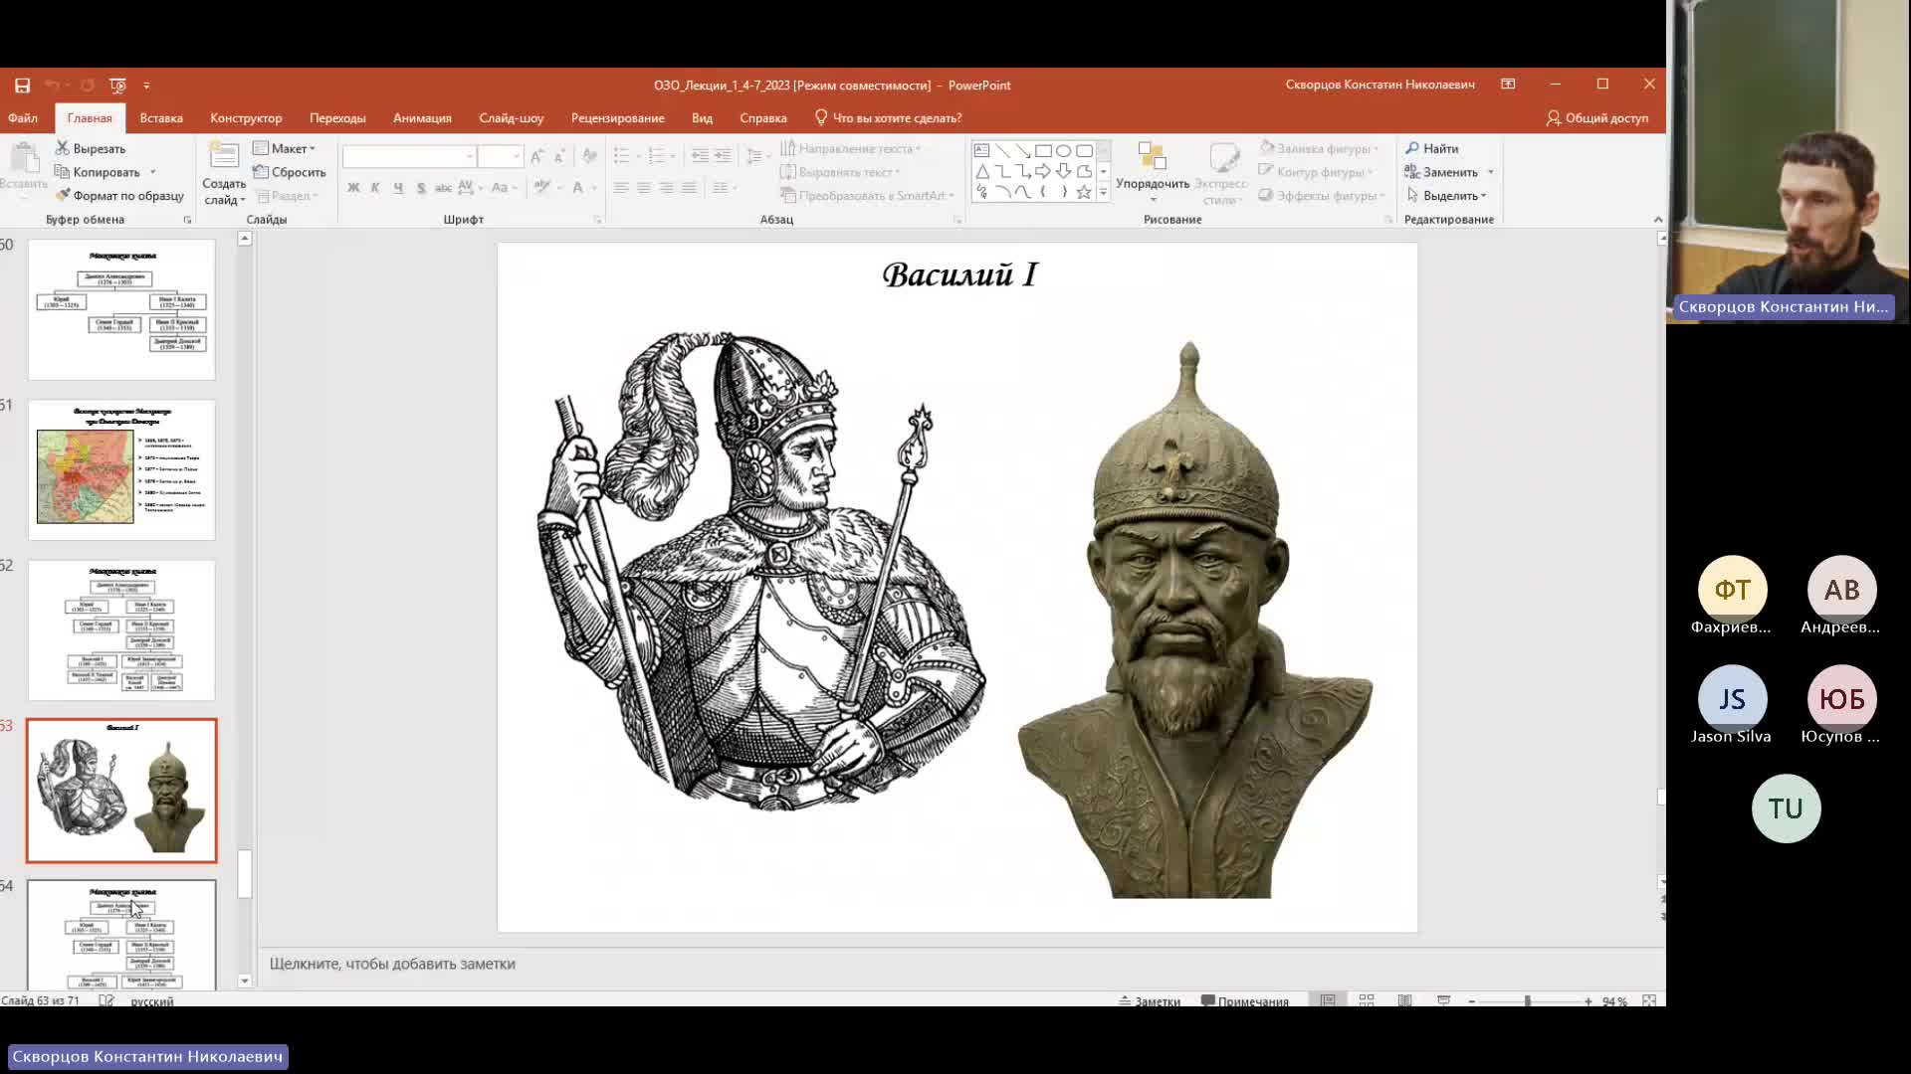Click the Share (Общий доступ) button
Image resolution: width=1911 pixels, height=1074 pixels.
[x=1597, y=117]
